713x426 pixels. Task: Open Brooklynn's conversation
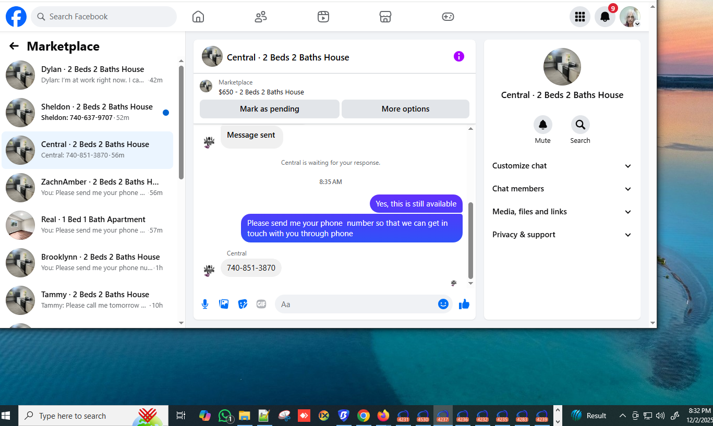point(87,263)
